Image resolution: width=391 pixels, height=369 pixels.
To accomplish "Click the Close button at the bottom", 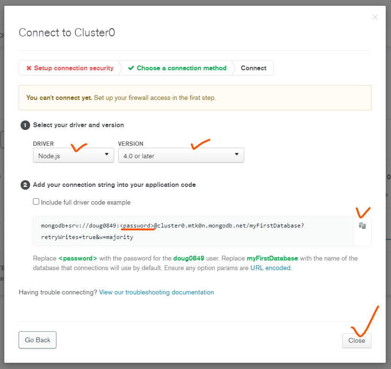I will pos(357,340).
